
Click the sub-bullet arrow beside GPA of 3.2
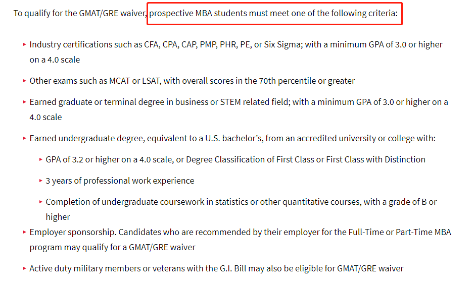[x=40, y=159]
